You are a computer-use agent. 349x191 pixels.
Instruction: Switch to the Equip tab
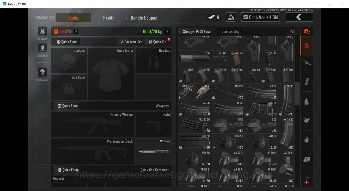click(x=73, y=18)
